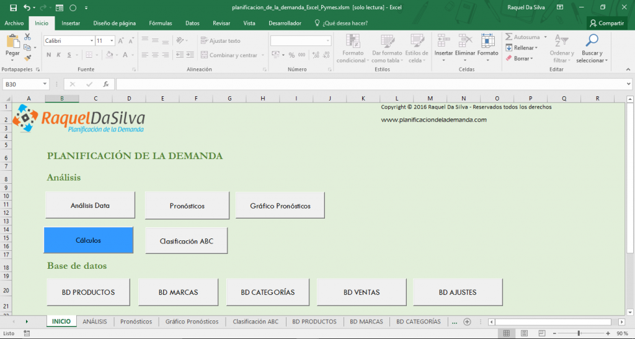The height and width of the screenshot is (339, 635).
Task: Switch to Page Layout view icon
Action: point(524,333)
